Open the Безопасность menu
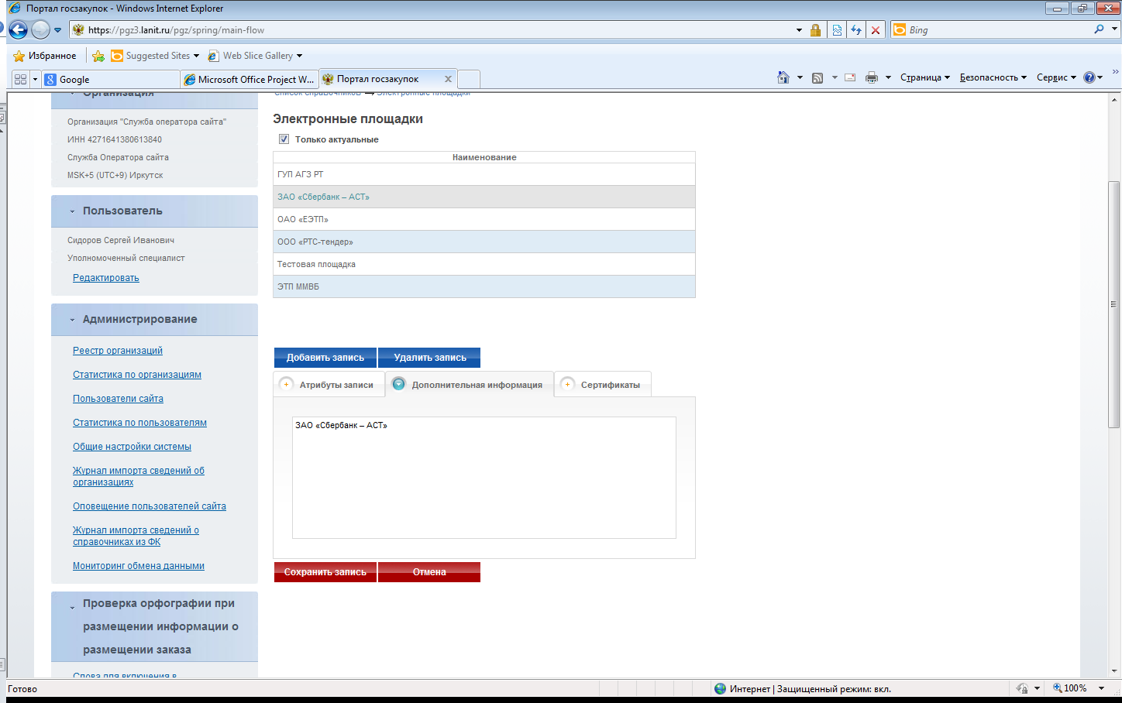This screenshot has width=1122, height=703. (x=993, y=77)
